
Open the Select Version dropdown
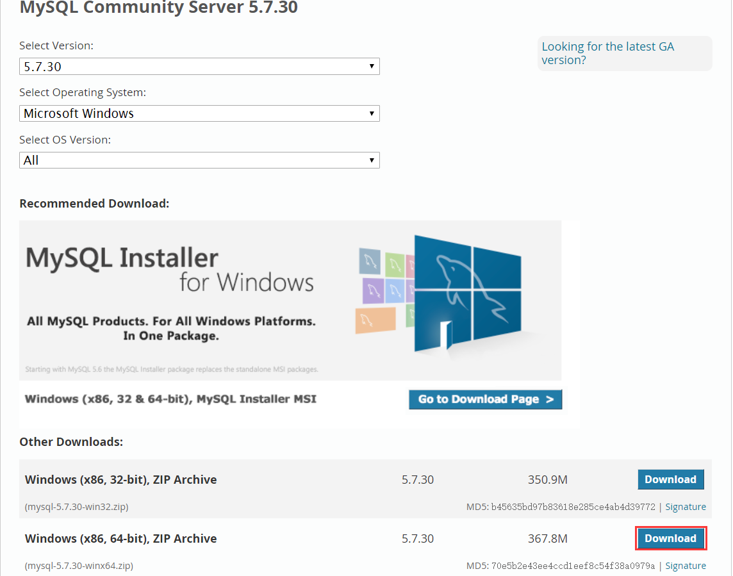tap(199, 66)
